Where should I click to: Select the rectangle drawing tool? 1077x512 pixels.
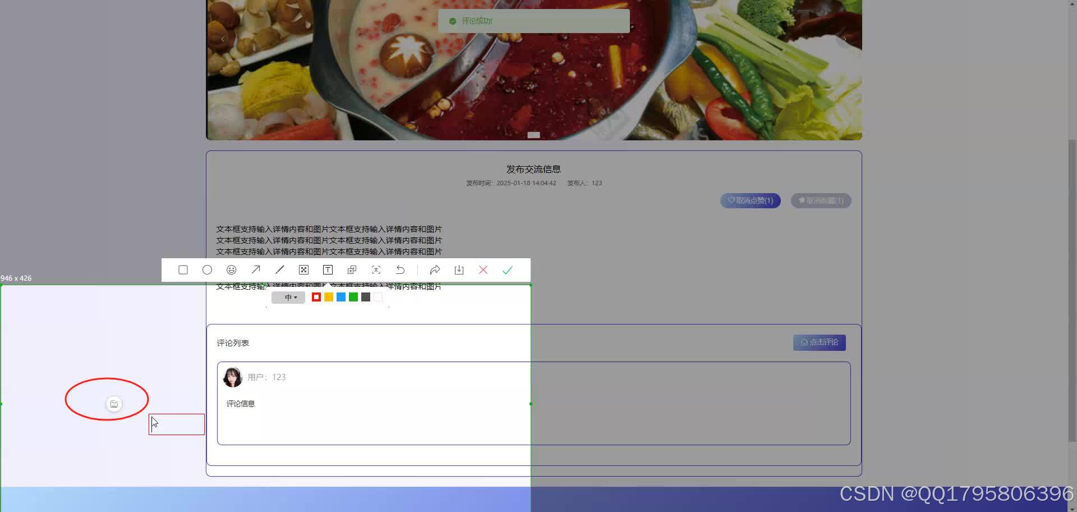pos(183,269)
